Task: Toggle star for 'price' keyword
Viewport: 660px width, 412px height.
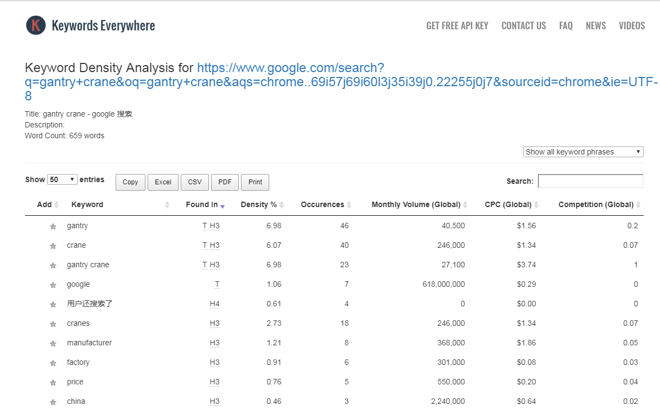Action: 53,383
